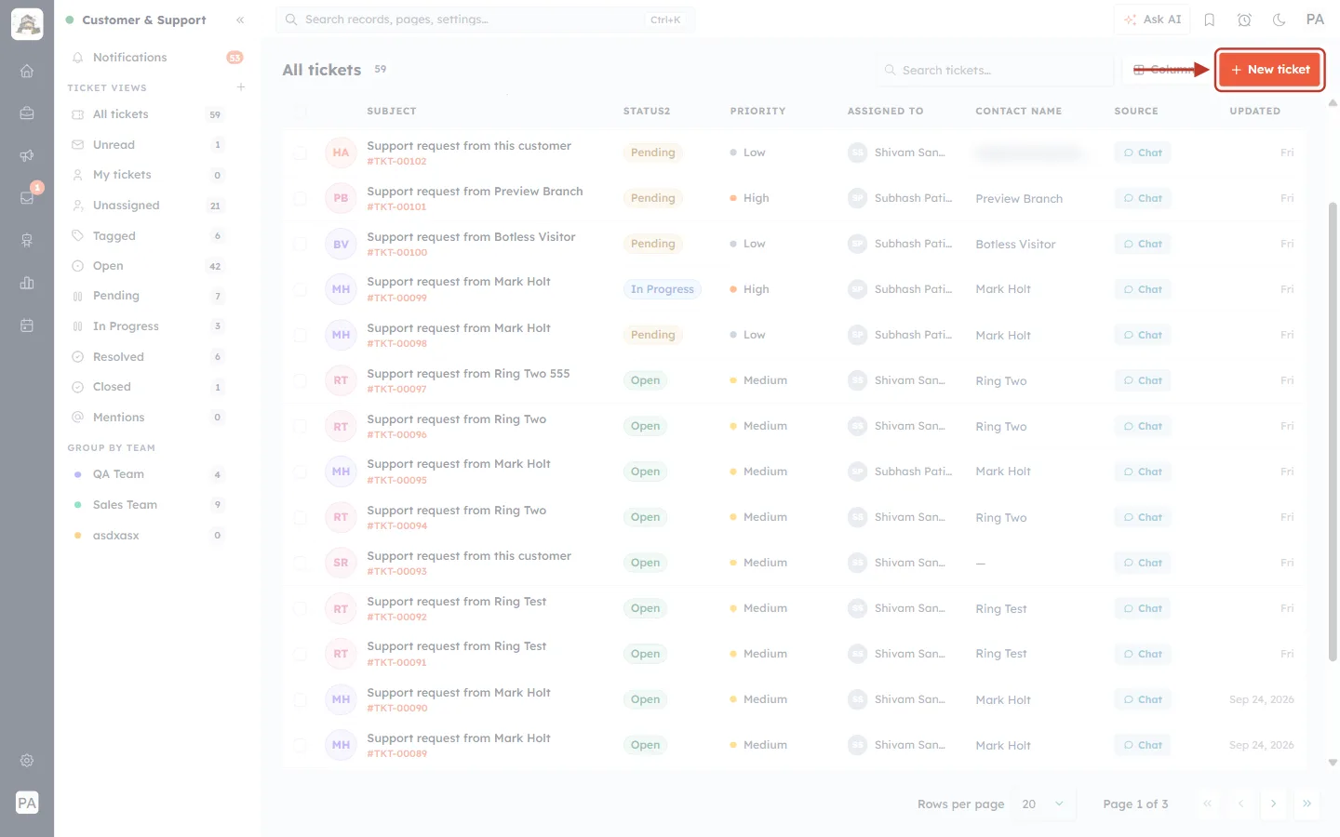The image size is (1340, 837).
Task: Tick the checkbox for ticket TKT-00102
Action: (300, 153)
